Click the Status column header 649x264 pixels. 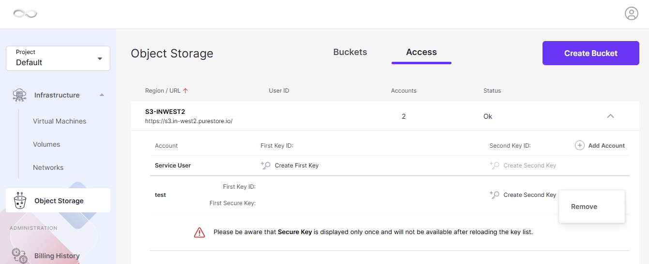coord(492,90)
